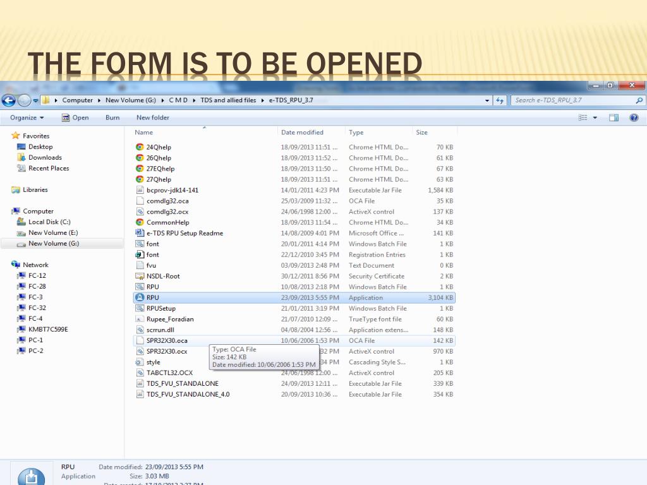The width and height of the screenshot is (647, 485).
Task: Select C M D breadcrumb segment
Action: coord(178,100)
